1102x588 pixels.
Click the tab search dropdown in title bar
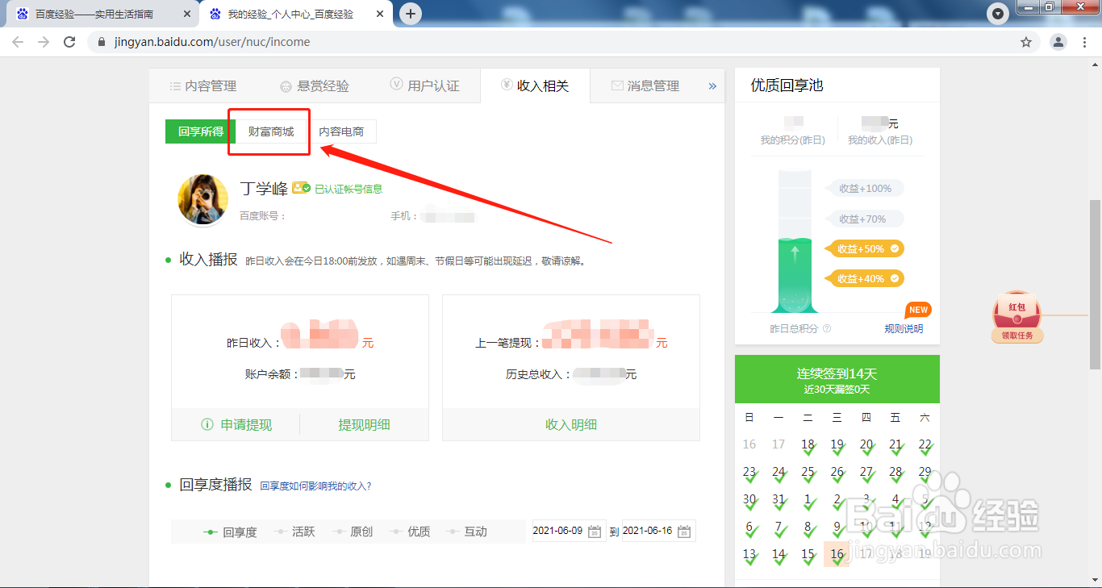(999, 14)
